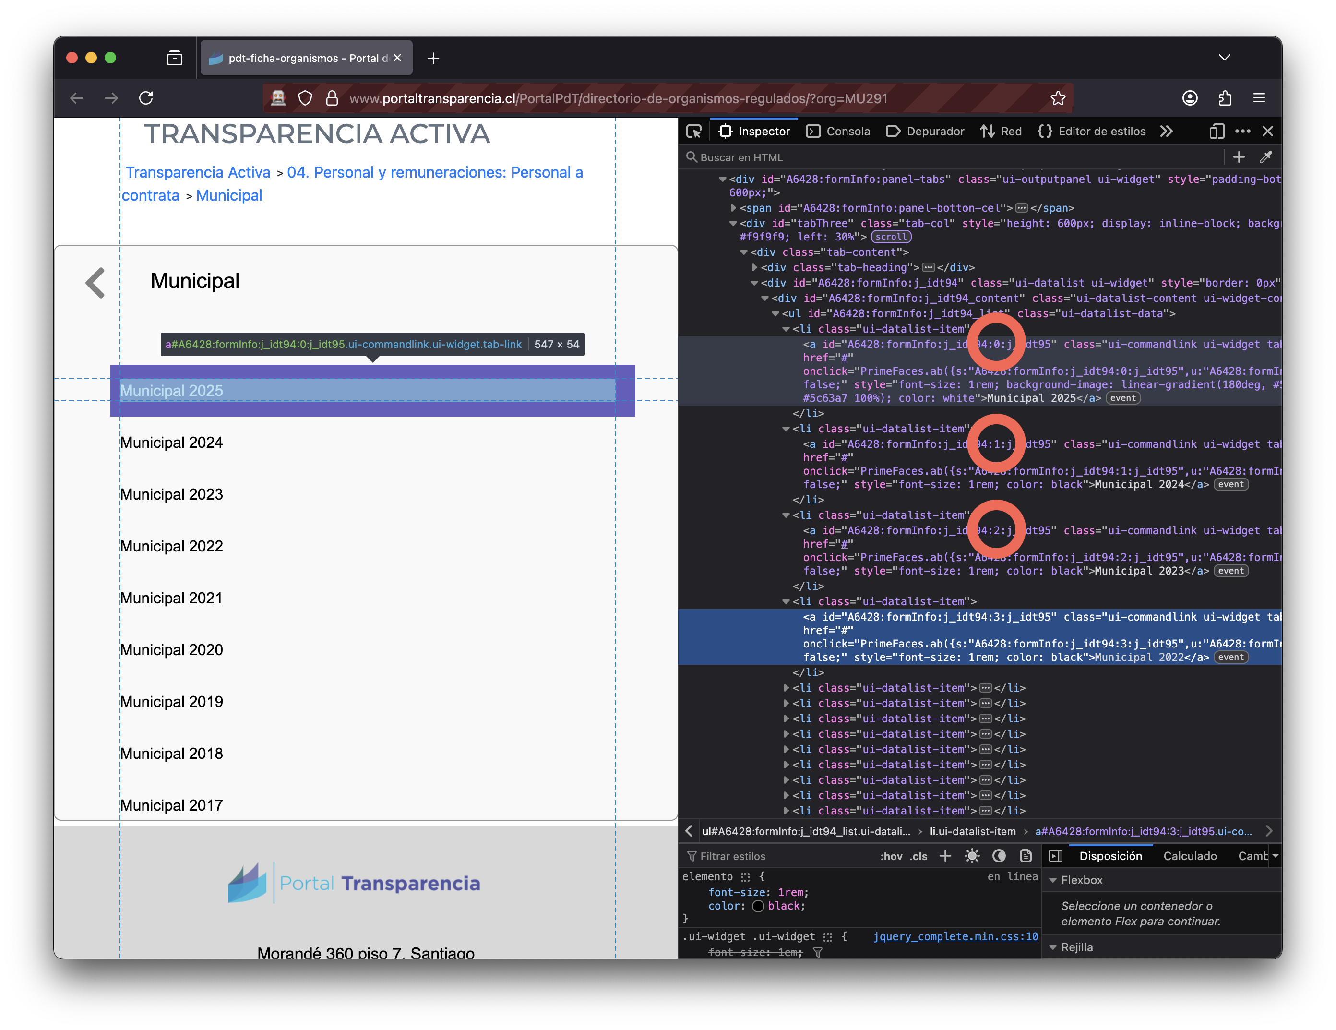The height and width of the screenshot is (1030, 1336).
Task: Close the pdt-ficha-organismos tab
Action: point(398,58)
